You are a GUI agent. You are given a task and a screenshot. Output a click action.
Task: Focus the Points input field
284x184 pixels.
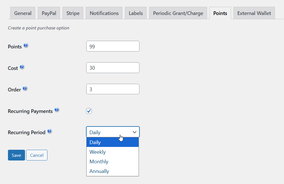pos(113,46)
